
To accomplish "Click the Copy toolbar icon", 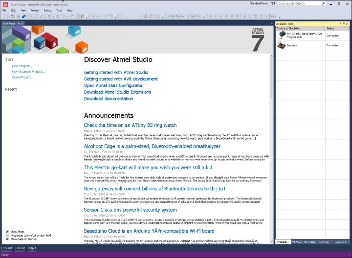I will (x=36, y=17).
